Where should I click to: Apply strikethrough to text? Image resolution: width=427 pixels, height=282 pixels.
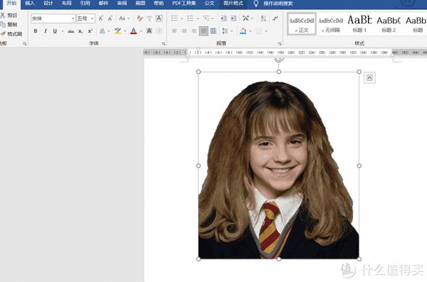tap(70, 31)
